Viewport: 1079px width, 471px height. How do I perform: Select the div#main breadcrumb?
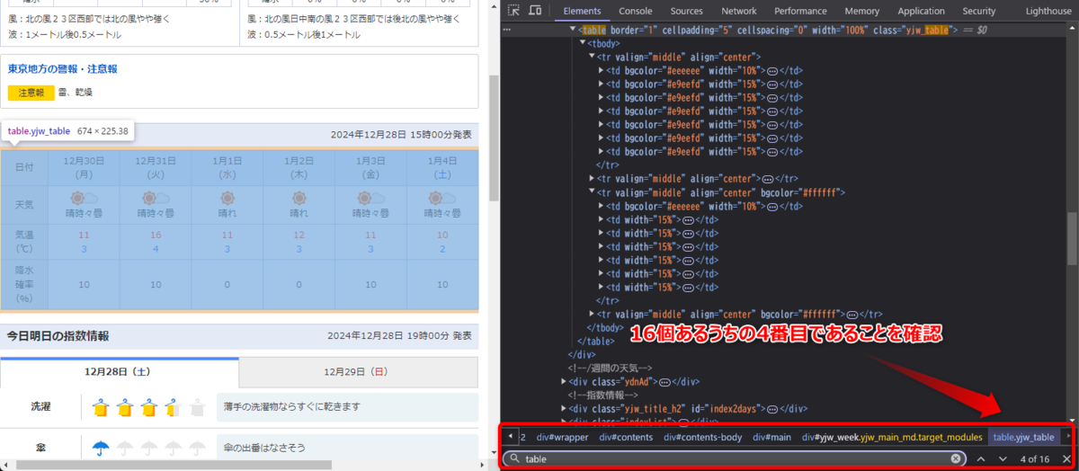point(771,437)
